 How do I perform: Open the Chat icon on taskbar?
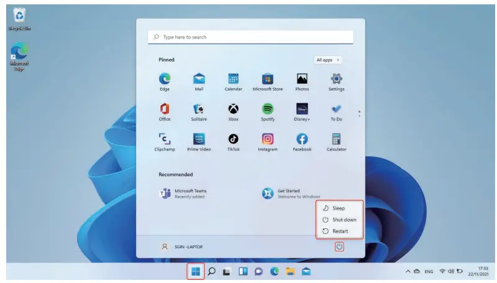[258, 272]
